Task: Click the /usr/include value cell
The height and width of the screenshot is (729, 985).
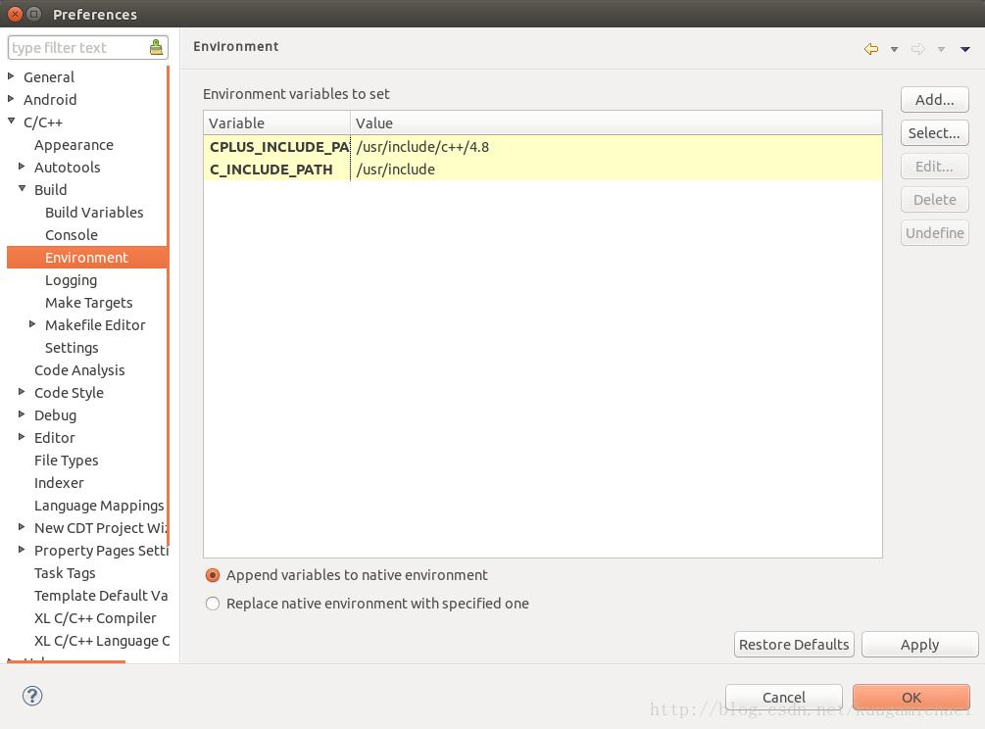Action: 396,170
